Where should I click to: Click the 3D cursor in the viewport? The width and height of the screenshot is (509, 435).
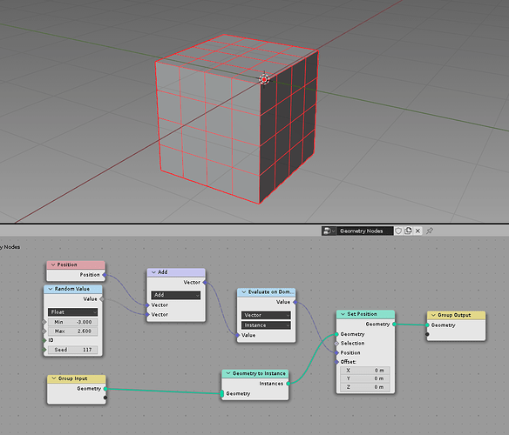pyautogui.click(x=264, y=79)
